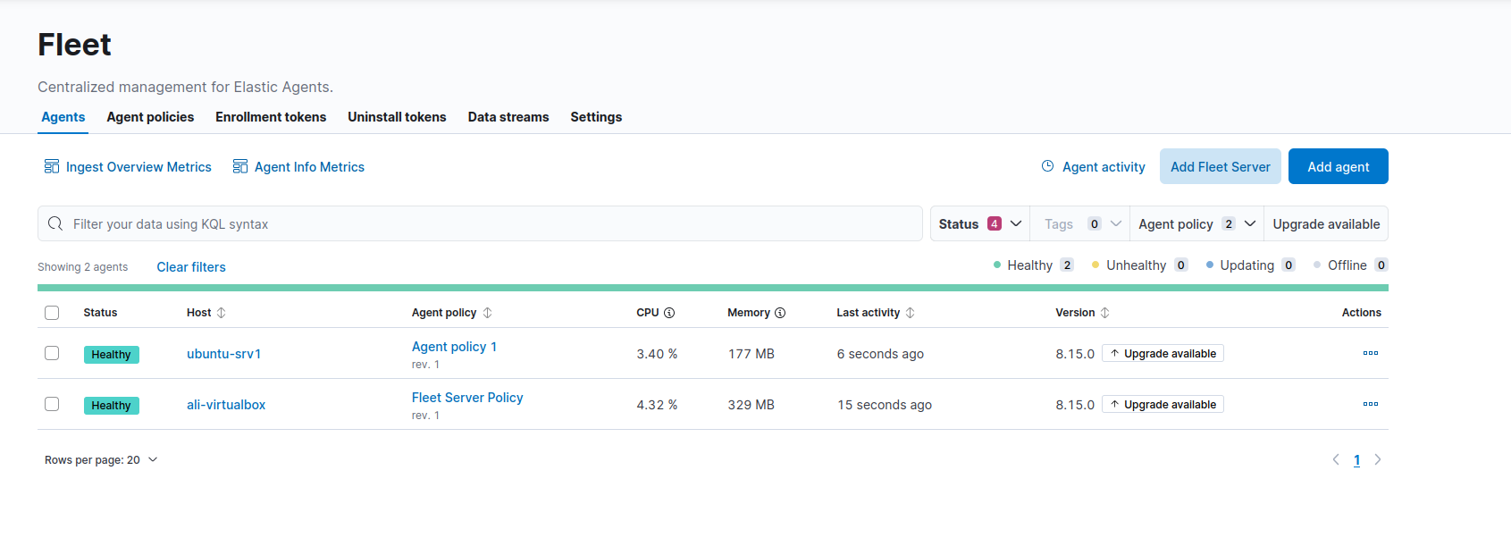Select page 1 in pagination
Image resolution: width=1511 pixels, height=538 pixels.
[x=1356, y=460]
